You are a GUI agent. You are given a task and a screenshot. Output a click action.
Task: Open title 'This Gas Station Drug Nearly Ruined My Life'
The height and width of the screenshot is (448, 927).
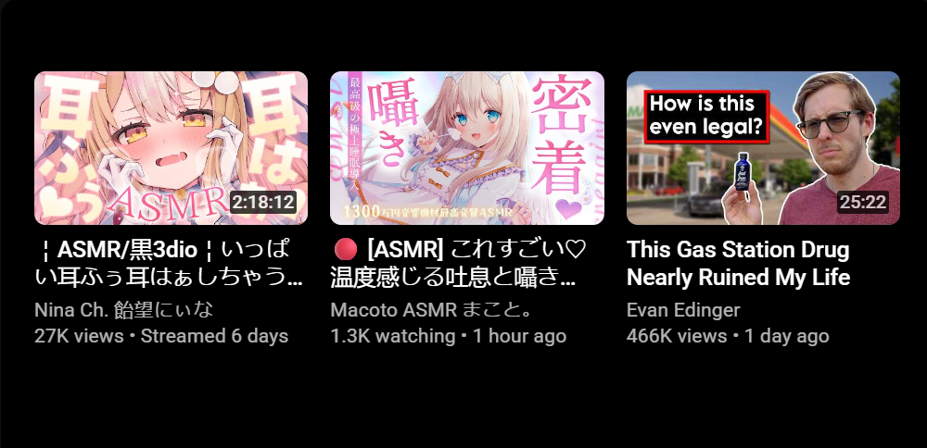tap(739, 263)
